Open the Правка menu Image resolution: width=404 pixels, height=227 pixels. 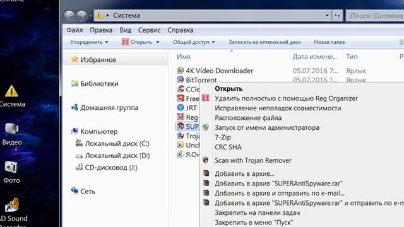[101, 30]
